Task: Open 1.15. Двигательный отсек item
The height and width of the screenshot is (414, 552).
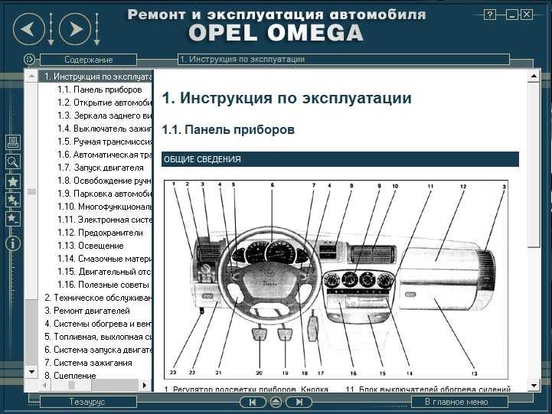Action: click(105, 272)
